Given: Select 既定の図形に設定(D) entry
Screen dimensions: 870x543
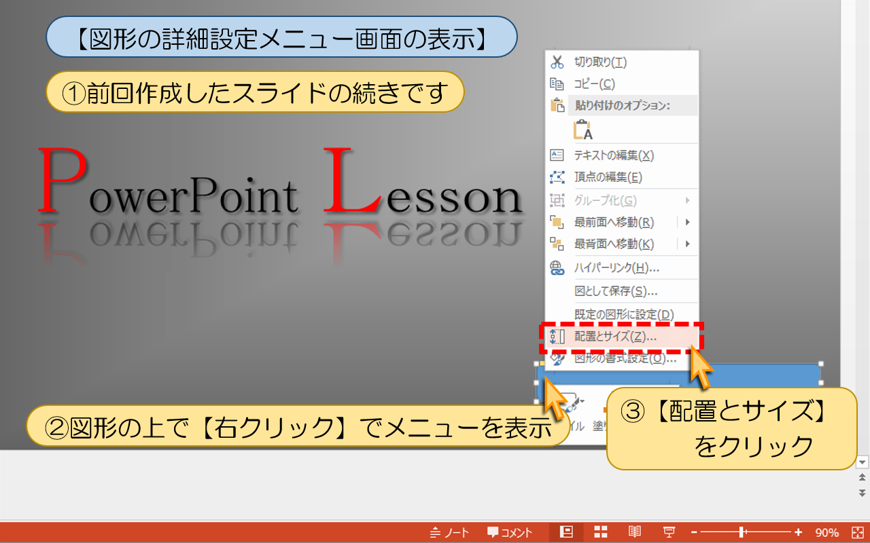Looking at the screenshot, I should tap(621, 314).
